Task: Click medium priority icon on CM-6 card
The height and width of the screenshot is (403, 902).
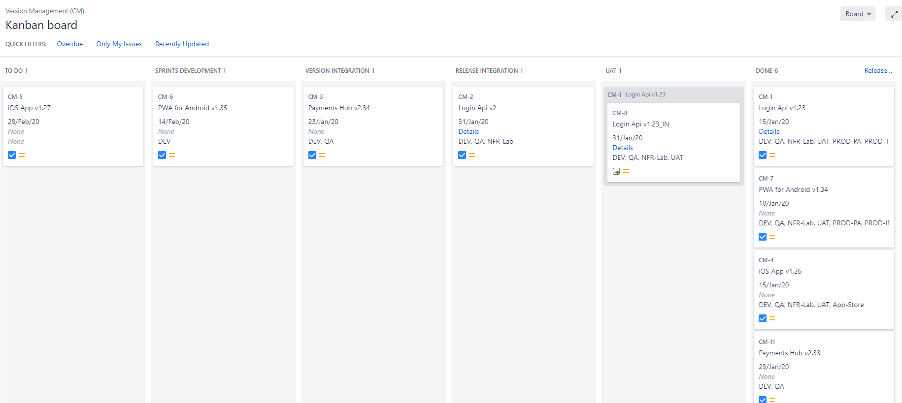Action: click(172, 155)
